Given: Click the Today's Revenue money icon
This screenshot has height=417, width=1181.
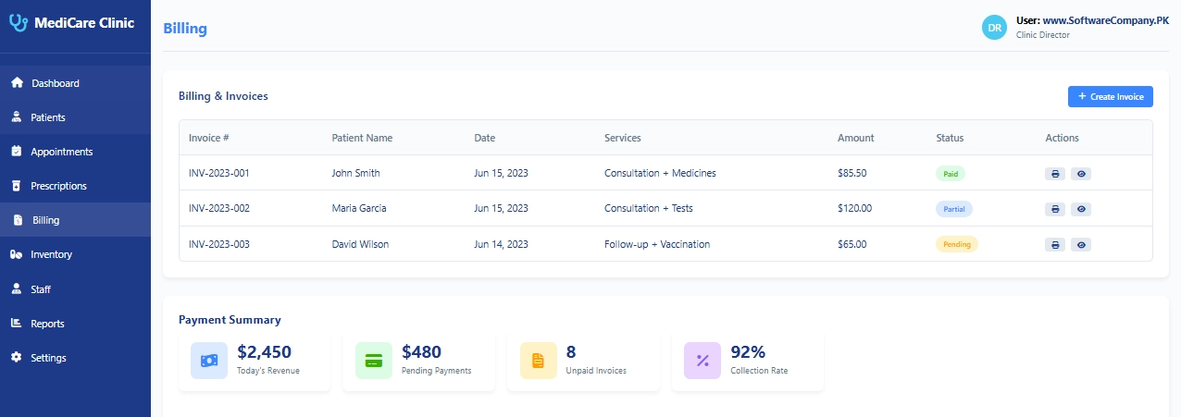Looking at the screenshot, I should point(209,361).
